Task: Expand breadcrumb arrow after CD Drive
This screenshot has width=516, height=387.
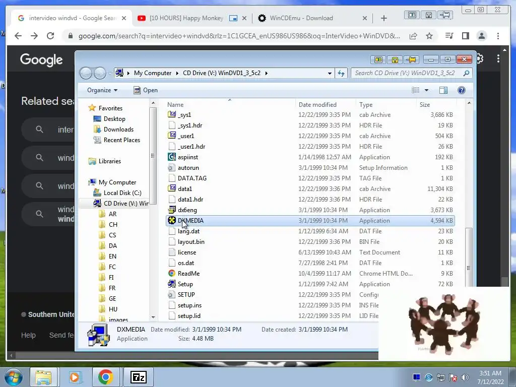Action: [266, 73]
